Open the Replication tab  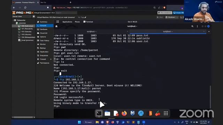click(x=44, y=52)
